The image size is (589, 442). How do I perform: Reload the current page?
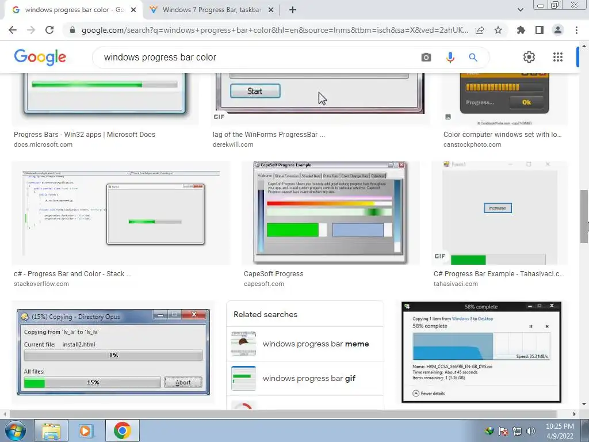coord(49,30)
